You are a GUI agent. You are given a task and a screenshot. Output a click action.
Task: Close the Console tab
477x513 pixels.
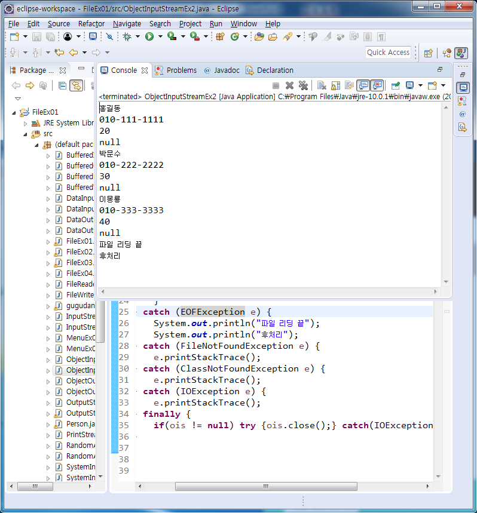(x=145, y=70)
